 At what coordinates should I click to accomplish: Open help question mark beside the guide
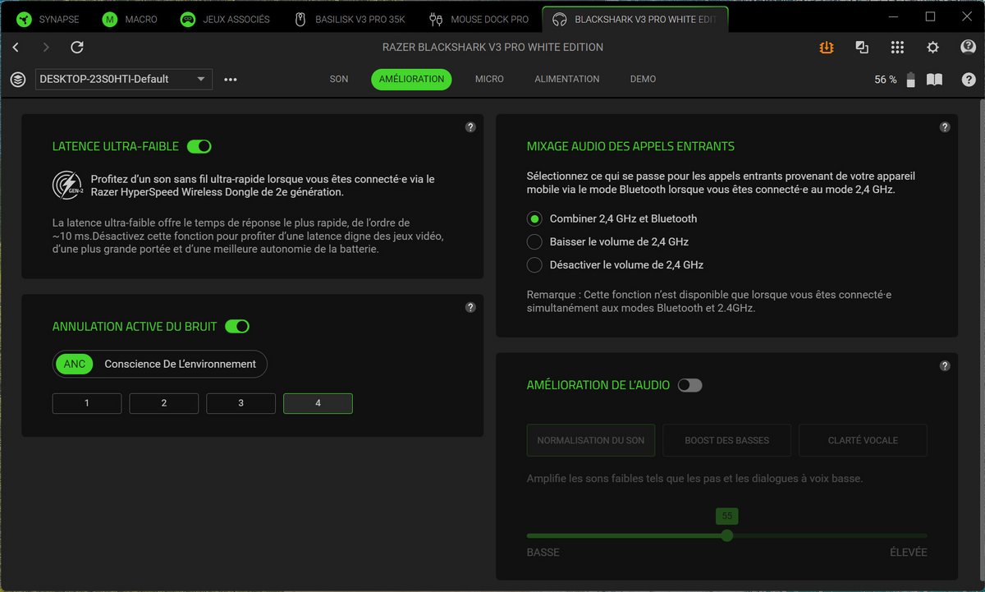(x=969, y=80)
